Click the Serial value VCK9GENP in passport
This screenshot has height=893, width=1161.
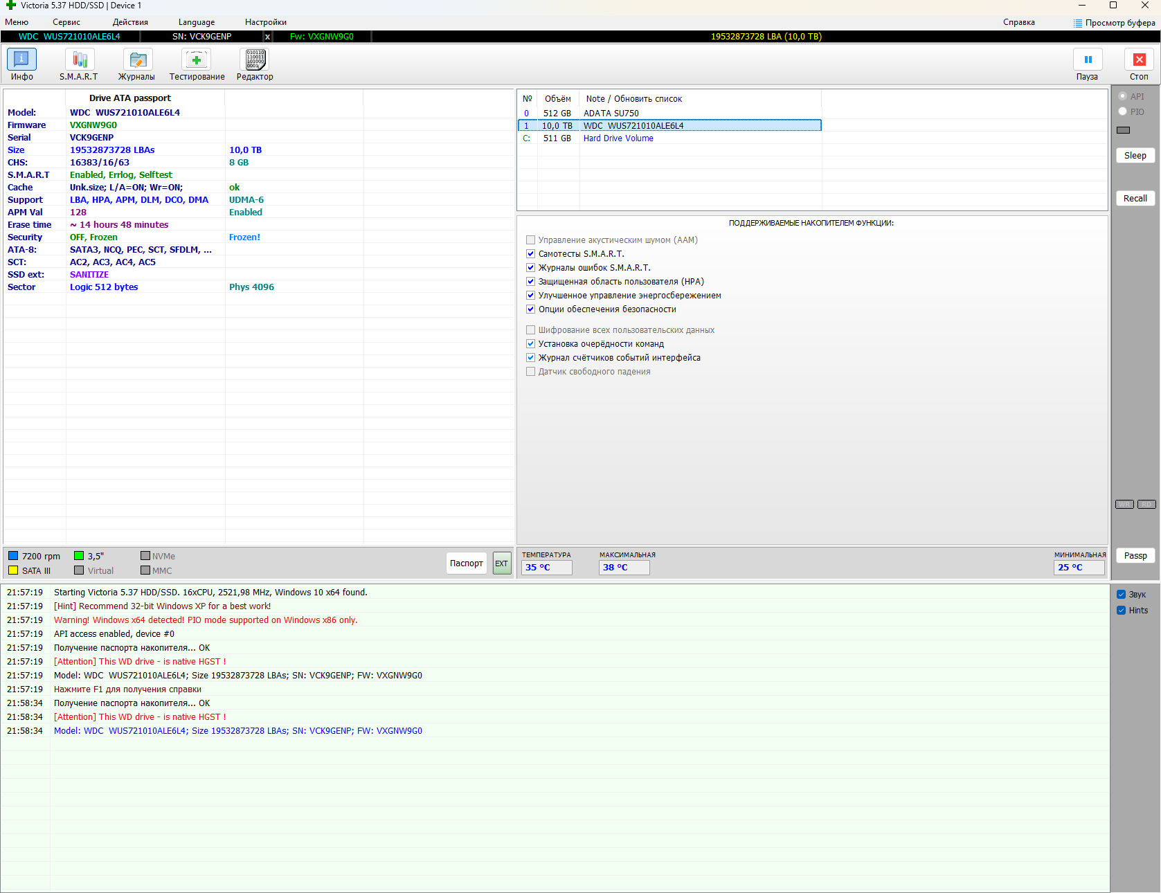click(x=92, y=138)
